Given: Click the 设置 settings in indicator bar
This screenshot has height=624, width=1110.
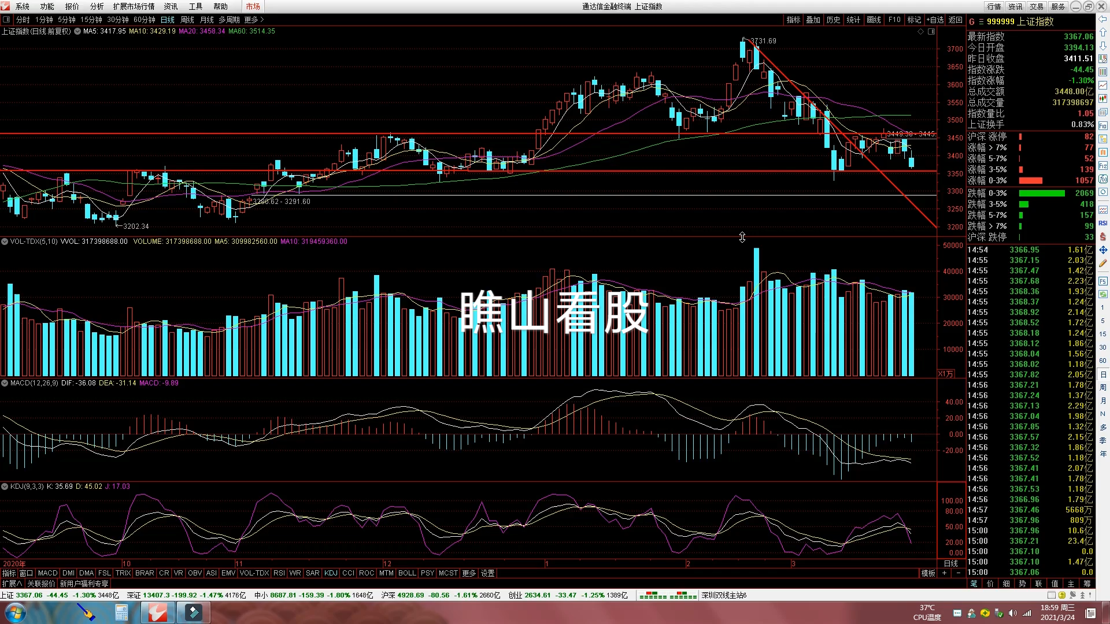Looking at the screenshot, I should (488, 573).
